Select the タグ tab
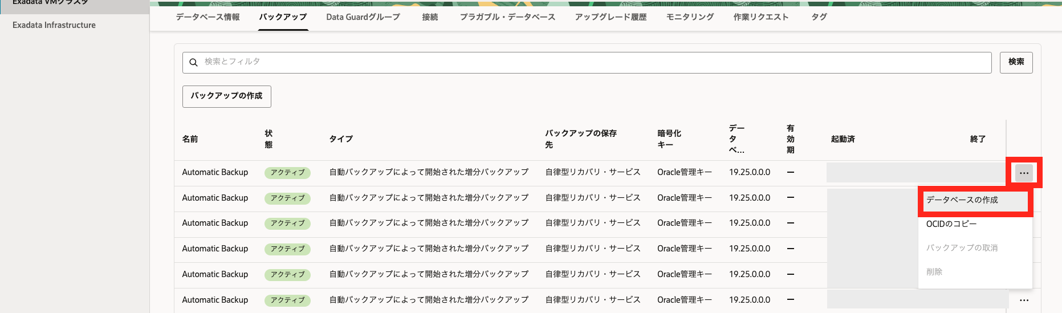1062x313 pixels. (819, 17)
